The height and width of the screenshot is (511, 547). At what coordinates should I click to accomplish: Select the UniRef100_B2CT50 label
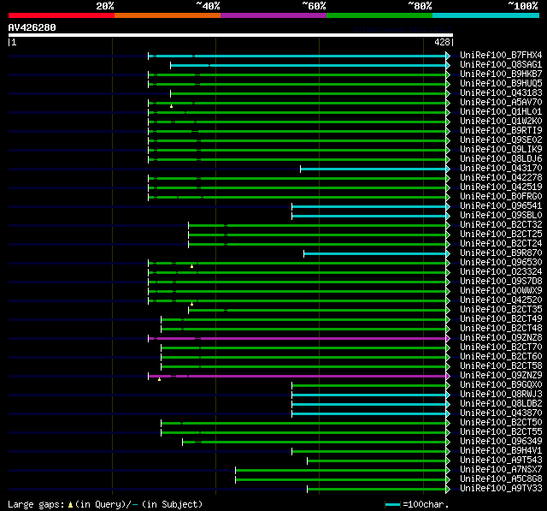coord(501,423)
